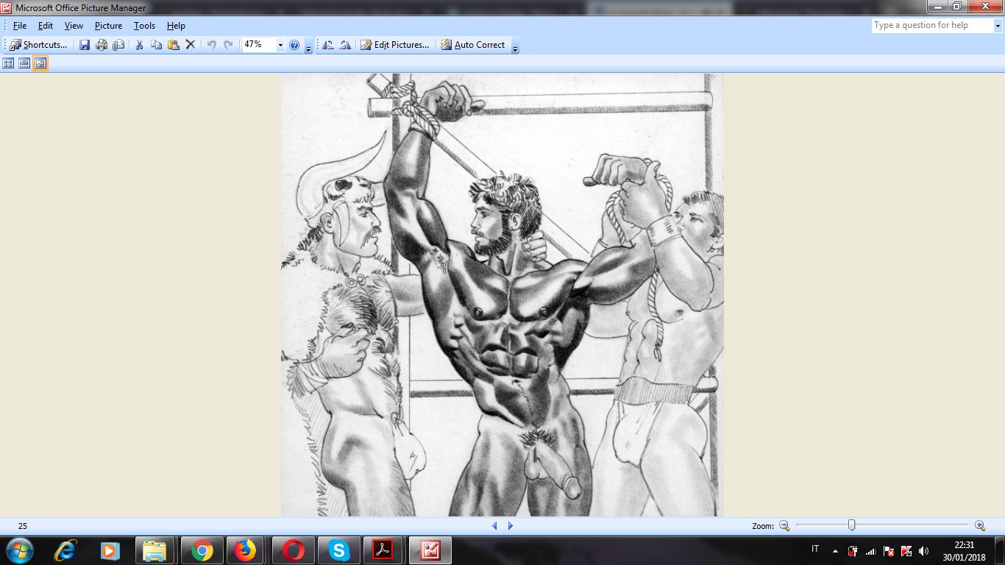This screenshot has height=565, width=1005.
Task: Open the View menu
Action: 74,26
